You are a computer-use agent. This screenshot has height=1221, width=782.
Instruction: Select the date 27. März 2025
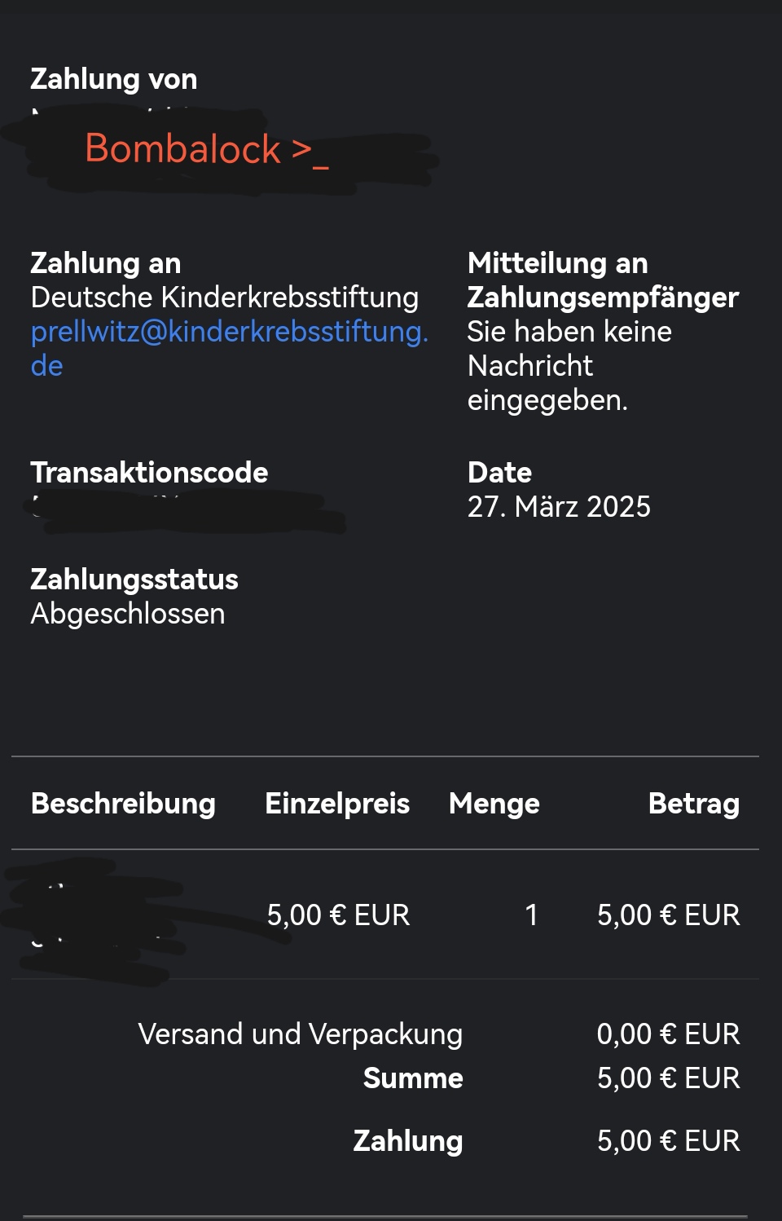pyautogui.click(x=559, y=507)
